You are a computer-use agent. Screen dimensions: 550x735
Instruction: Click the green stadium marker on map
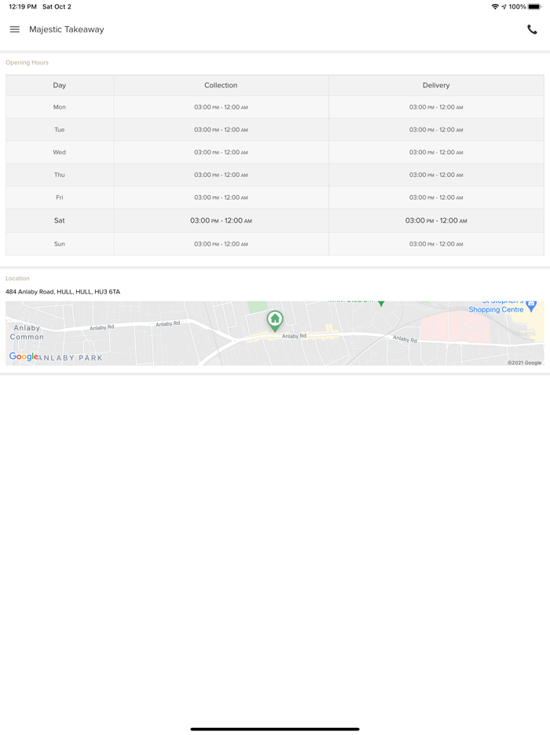381,303
